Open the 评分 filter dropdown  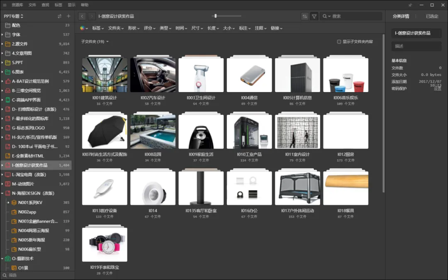[x=149, y=28]
